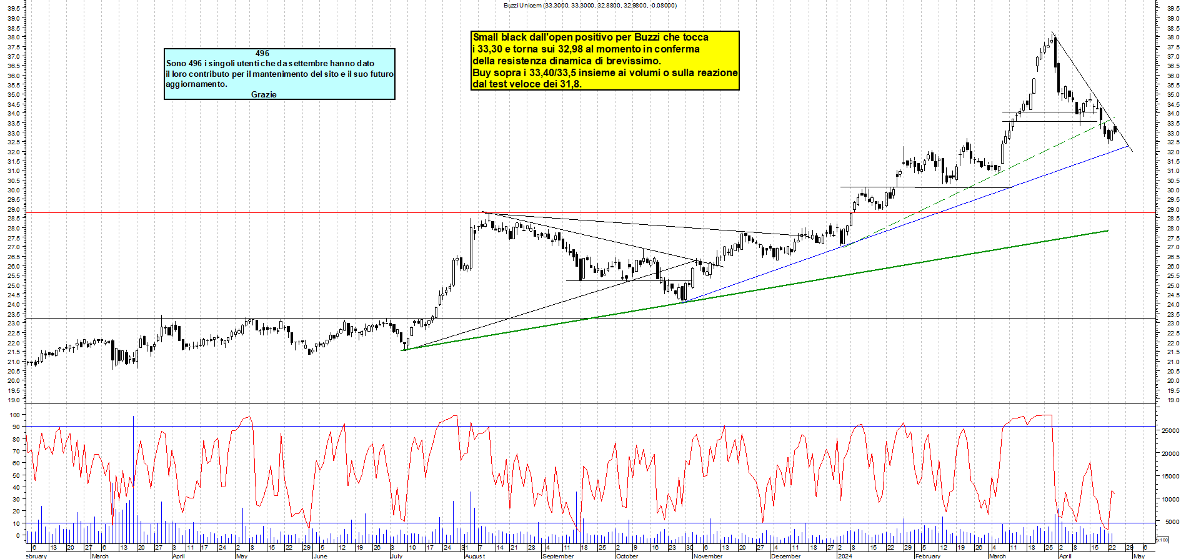Click the 'June' label on the time axis
This screenshot has width=1181, height=559.
click(x=320, y=556)
